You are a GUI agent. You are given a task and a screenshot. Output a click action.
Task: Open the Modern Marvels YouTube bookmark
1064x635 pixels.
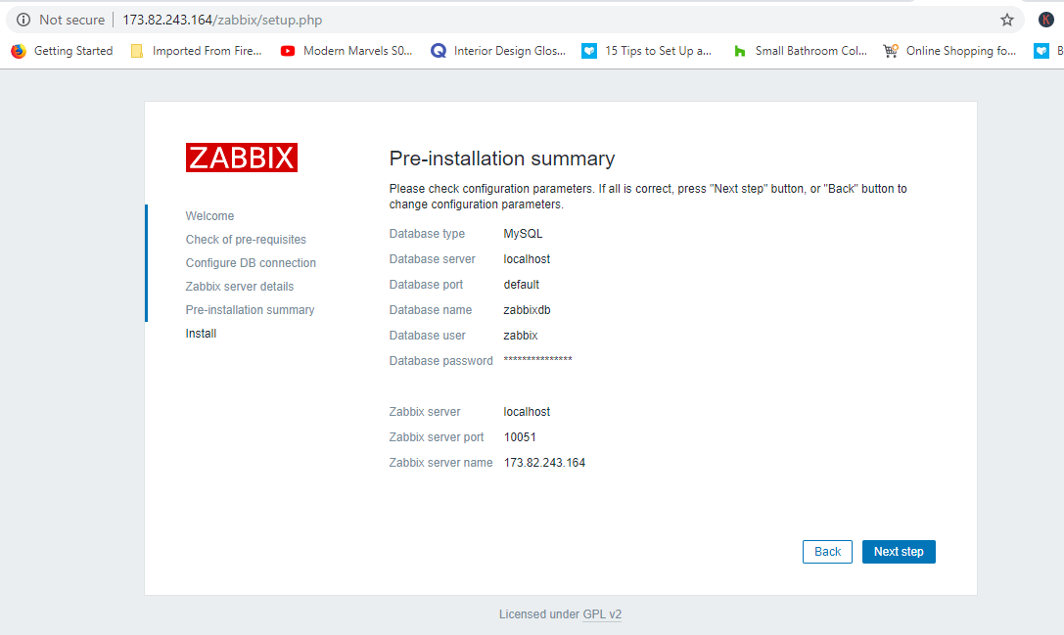coord(347,51)
